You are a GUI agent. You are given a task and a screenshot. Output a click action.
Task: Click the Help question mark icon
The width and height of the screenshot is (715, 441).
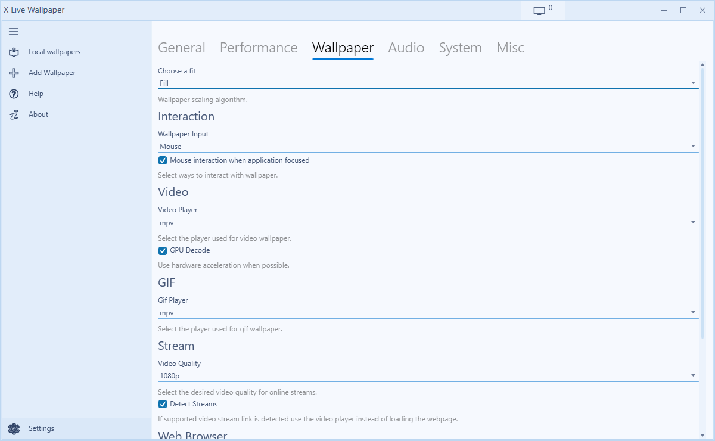point(14,93)
